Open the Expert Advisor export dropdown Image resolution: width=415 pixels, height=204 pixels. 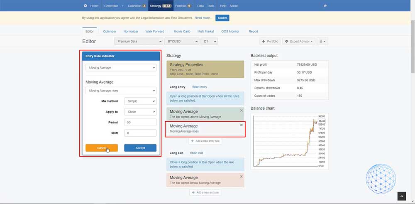point(298,42)
